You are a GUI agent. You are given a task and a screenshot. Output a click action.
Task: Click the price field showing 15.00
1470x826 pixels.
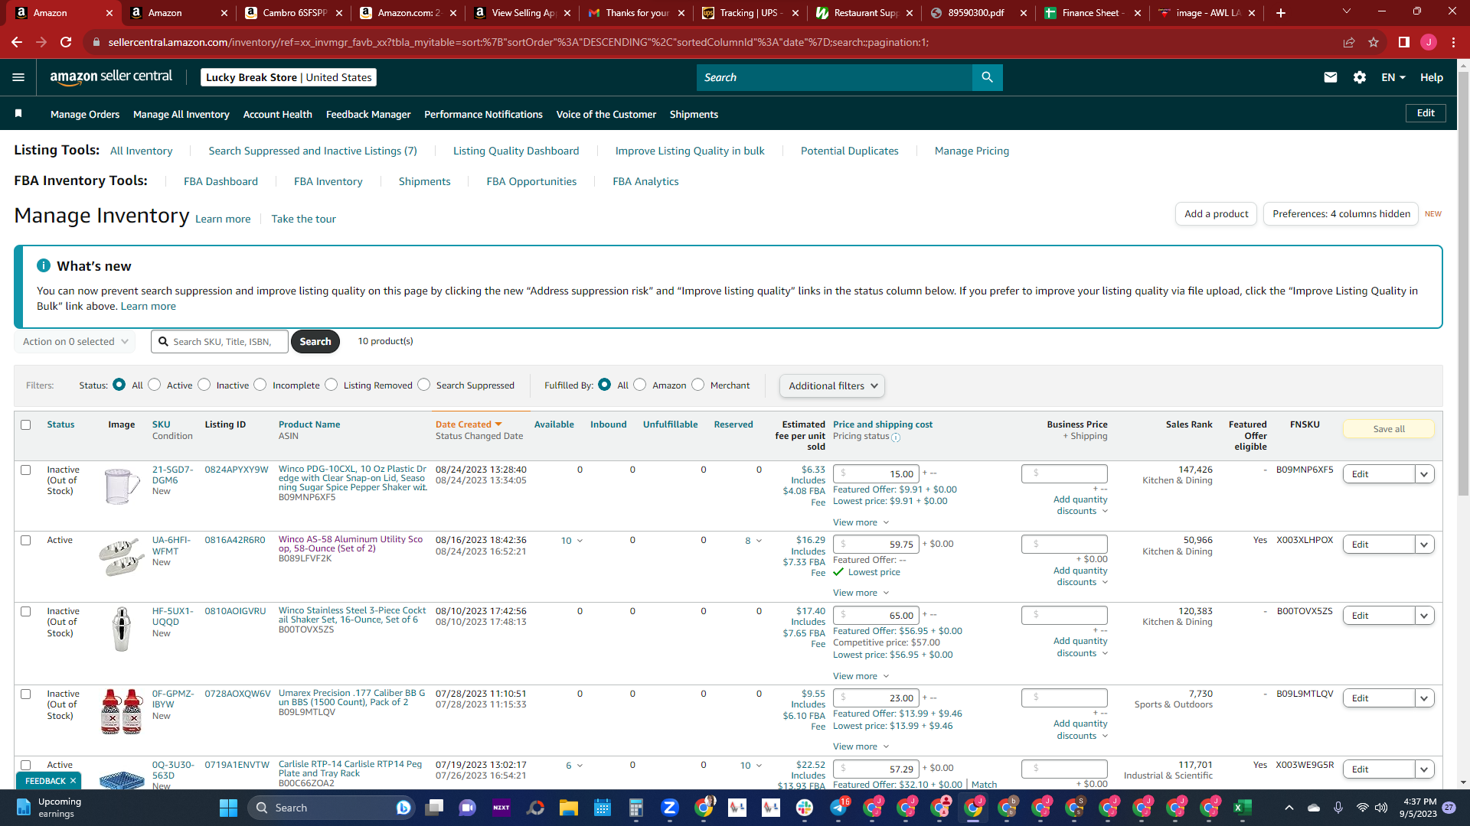tap(876, 474)
